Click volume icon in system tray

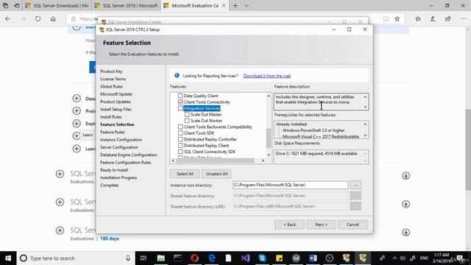click(x=403, y=258)
